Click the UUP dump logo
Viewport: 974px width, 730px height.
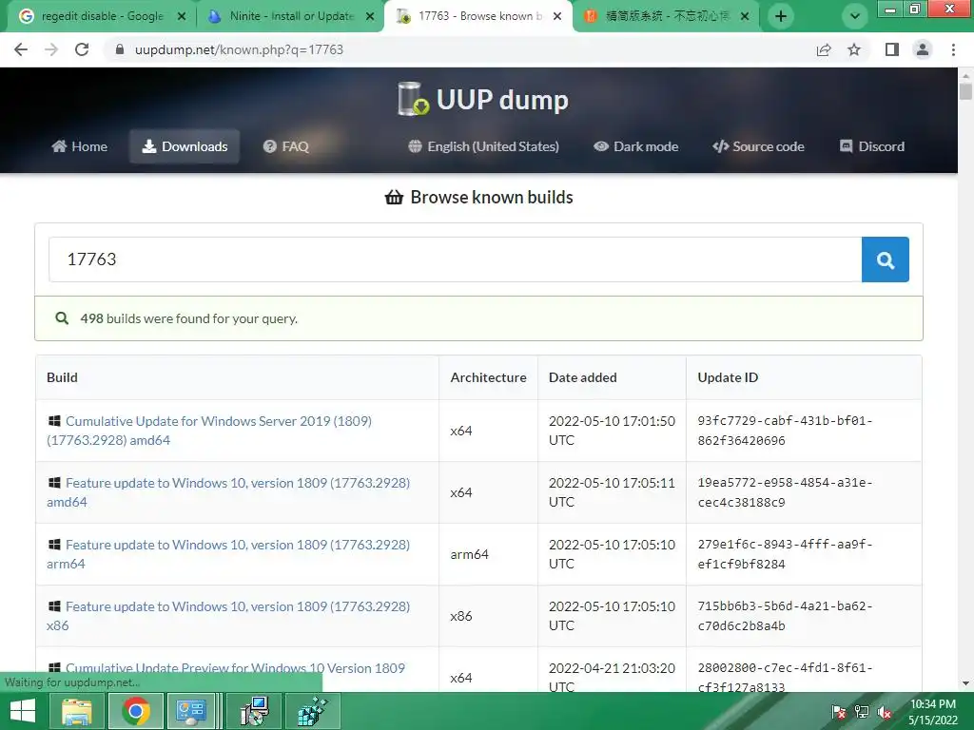coord(483,99)
